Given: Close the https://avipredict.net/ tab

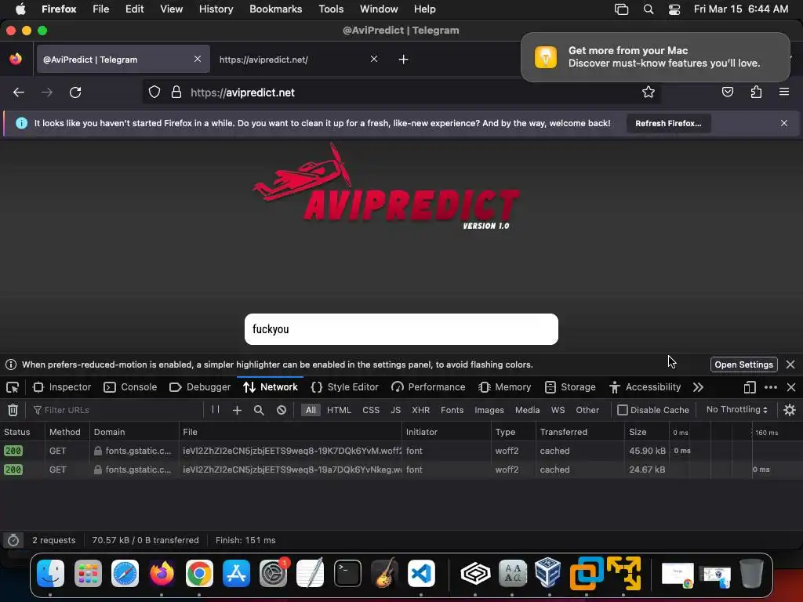Looking at the screenshot, I should [374, 59].
